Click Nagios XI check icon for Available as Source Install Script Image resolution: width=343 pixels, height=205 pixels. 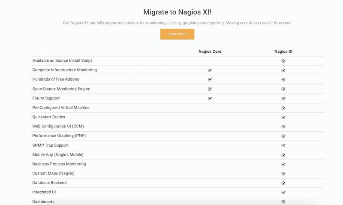pos(283,61)
